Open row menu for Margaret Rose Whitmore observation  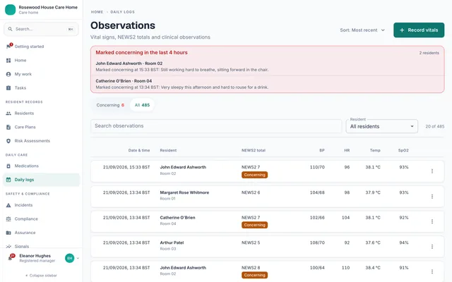(432, 197)
